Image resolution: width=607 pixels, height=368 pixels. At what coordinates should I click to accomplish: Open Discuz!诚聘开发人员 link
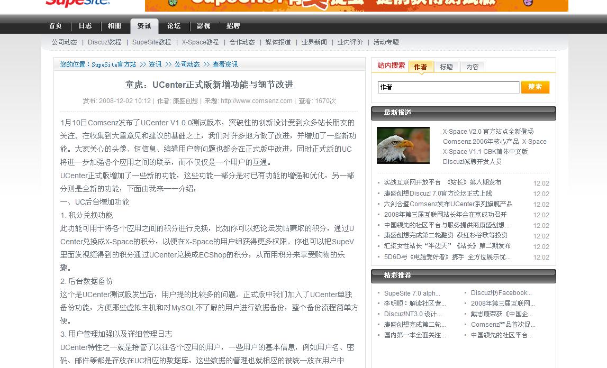472,162
